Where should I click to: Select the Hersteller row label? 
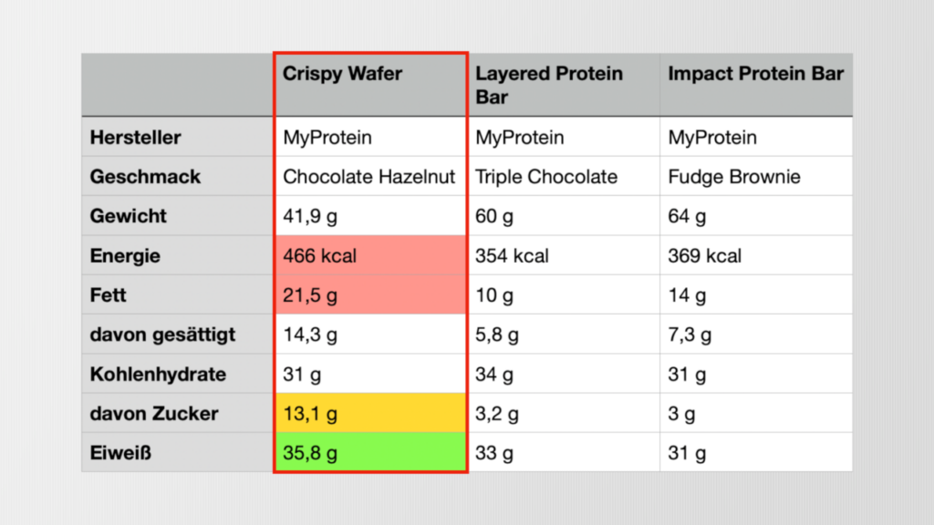[178, 137]
